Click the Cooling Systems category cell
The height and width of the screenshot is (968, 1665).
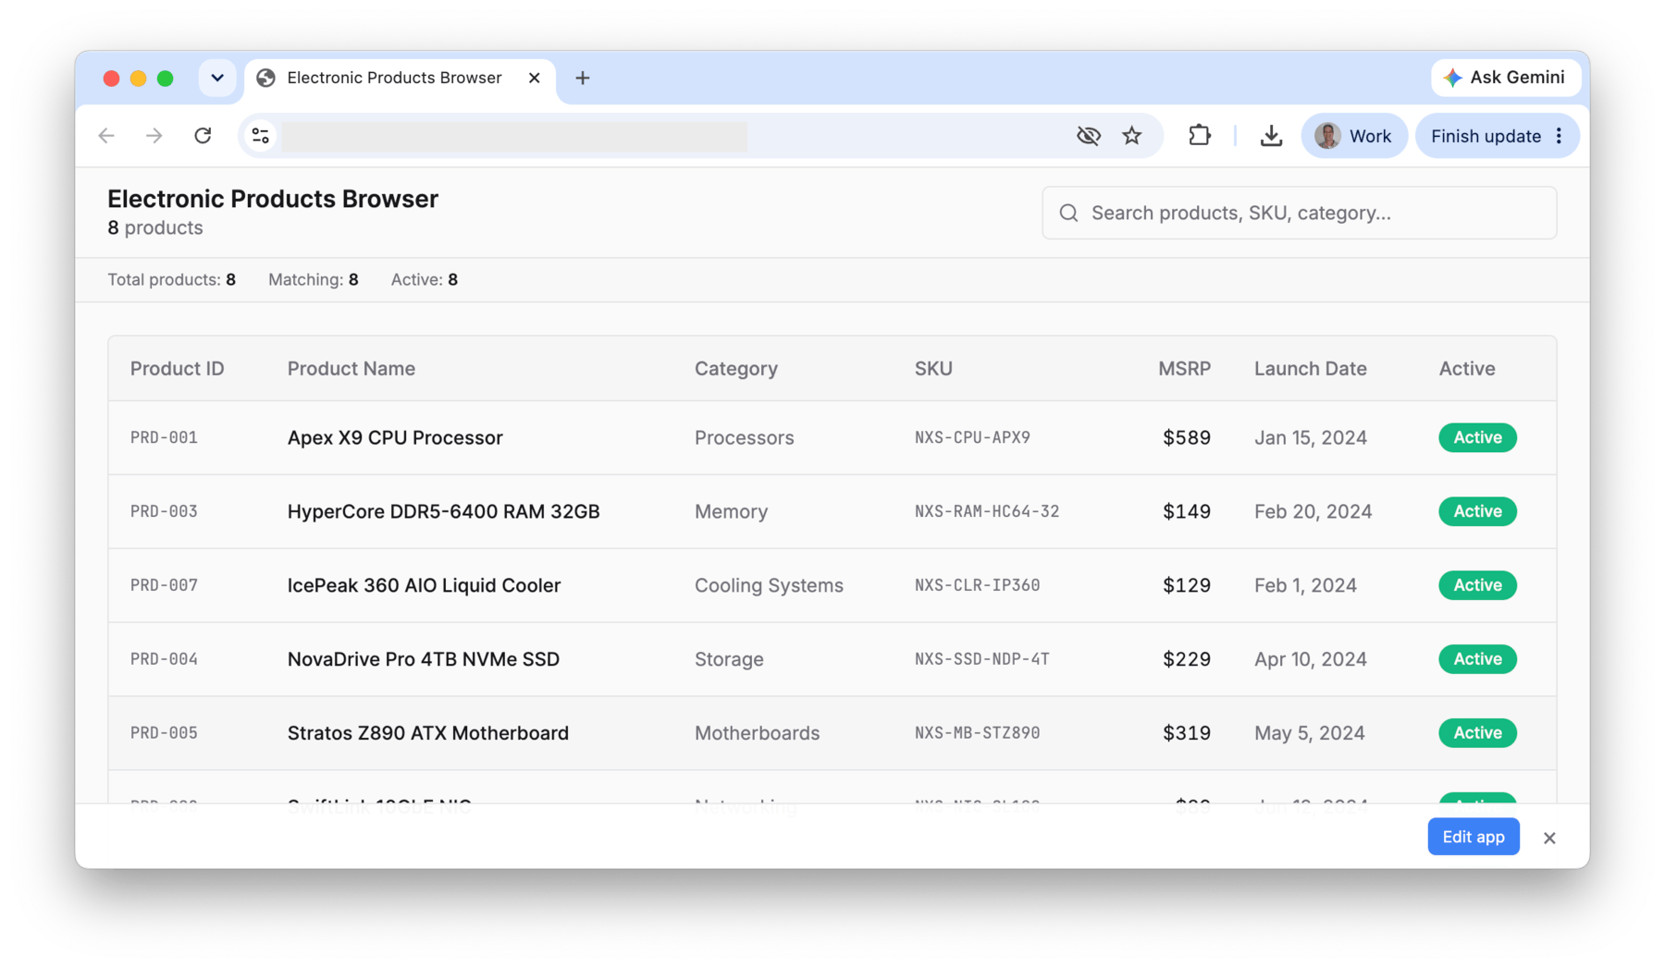769,585
